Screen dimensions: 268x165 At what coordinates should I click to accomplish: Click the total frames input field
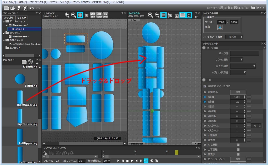(82, 161)
